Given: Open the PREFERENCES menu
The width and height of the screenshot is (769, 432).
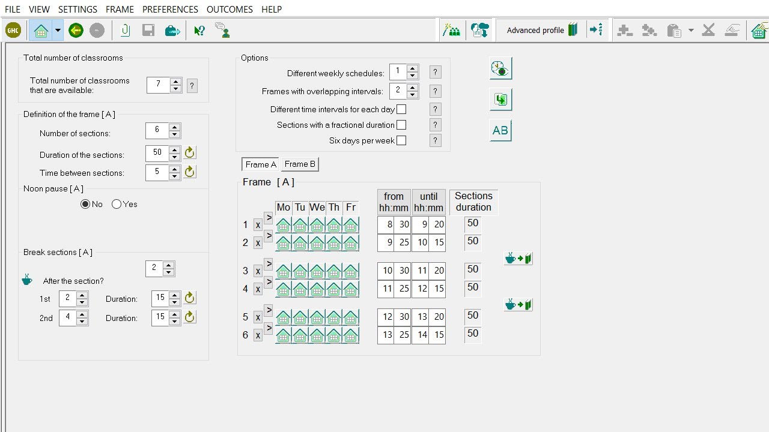Looking at the screenshot, I should click(x=170, y=9).
